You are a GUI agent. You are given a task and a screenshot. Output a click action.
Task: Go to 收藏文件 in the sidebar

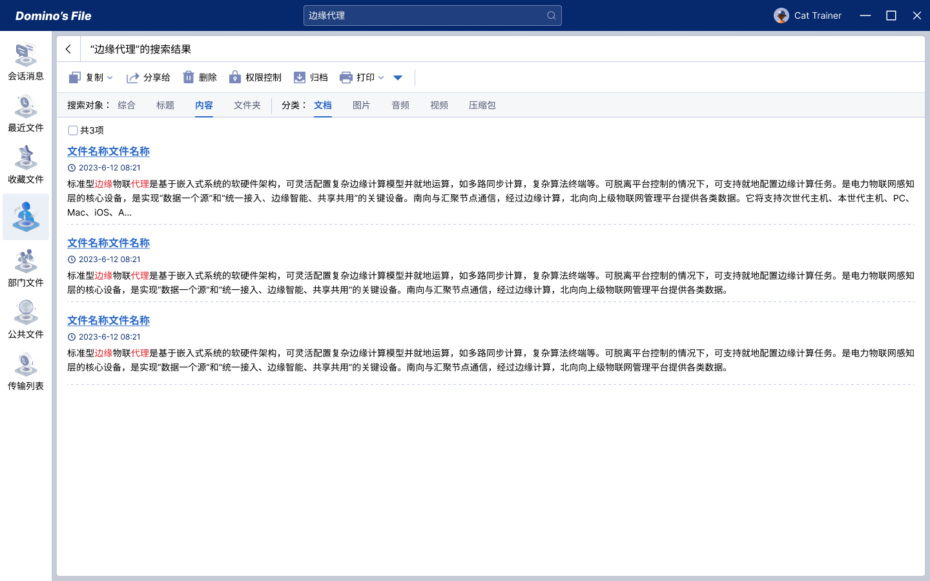(x=26, y=165)
